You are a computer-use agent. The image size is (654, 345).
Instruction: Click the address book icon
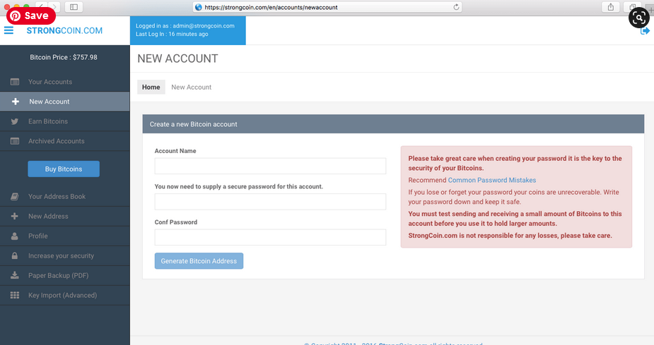tap(15, 196)
